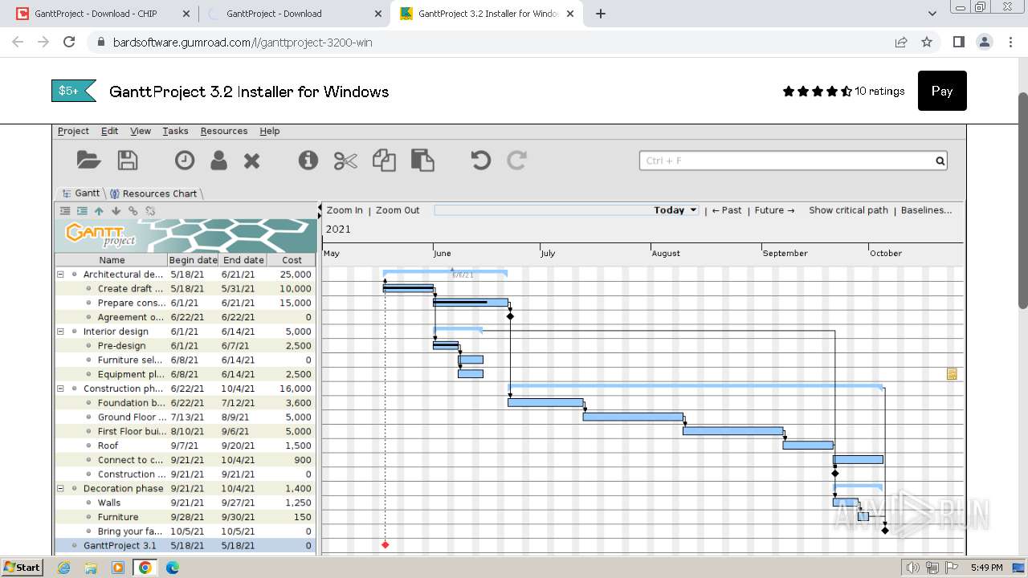
Task: Click Show critical path
Action: coord(848,210)
